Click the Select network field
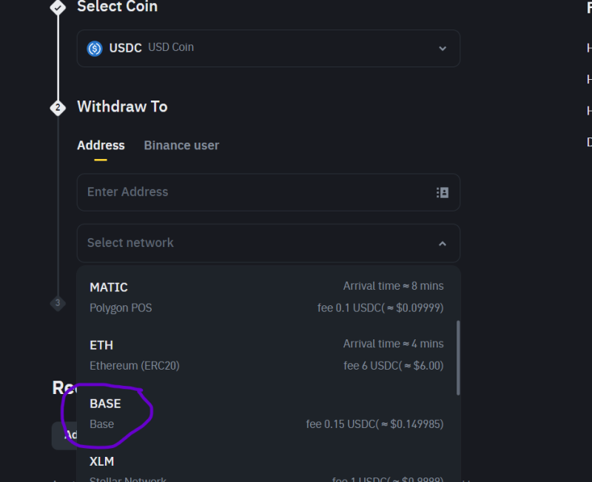This screenshot has height=482, width=592. pos(269,243)
